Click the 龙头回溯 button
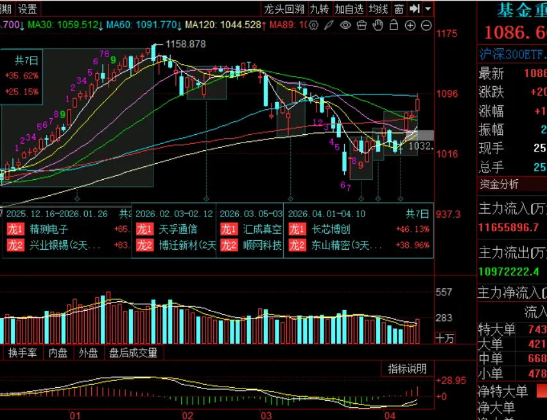 tap(284, 9)
